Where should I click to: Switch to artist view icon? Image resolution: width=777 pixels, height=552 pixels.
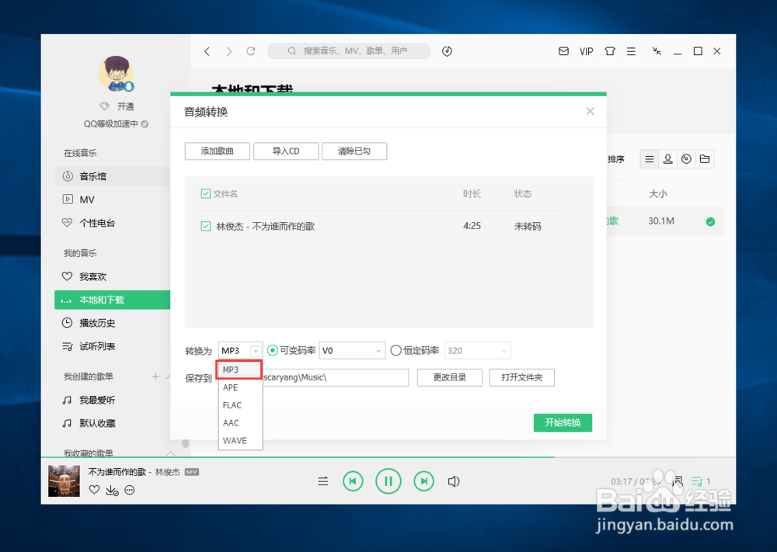click(x=668, y=159)
